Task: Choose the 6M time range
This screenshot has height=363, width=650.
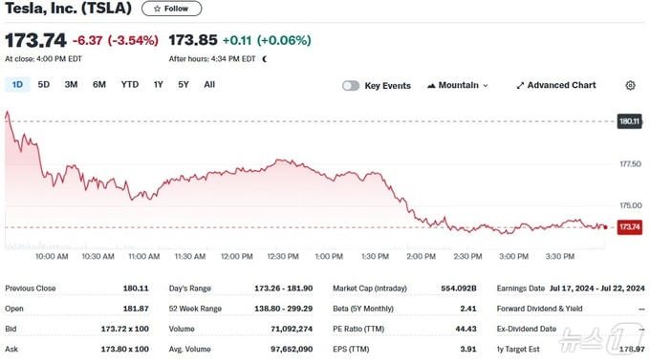Action: click(99, 85)
